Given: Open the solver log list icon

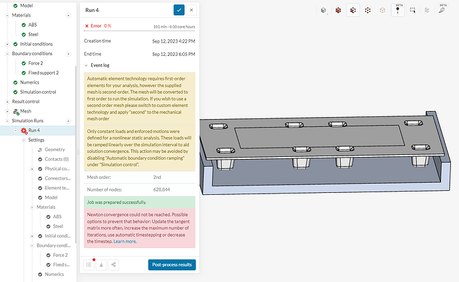Looking at the screenshot, I should pyautogui.click(x=89, y=265).
